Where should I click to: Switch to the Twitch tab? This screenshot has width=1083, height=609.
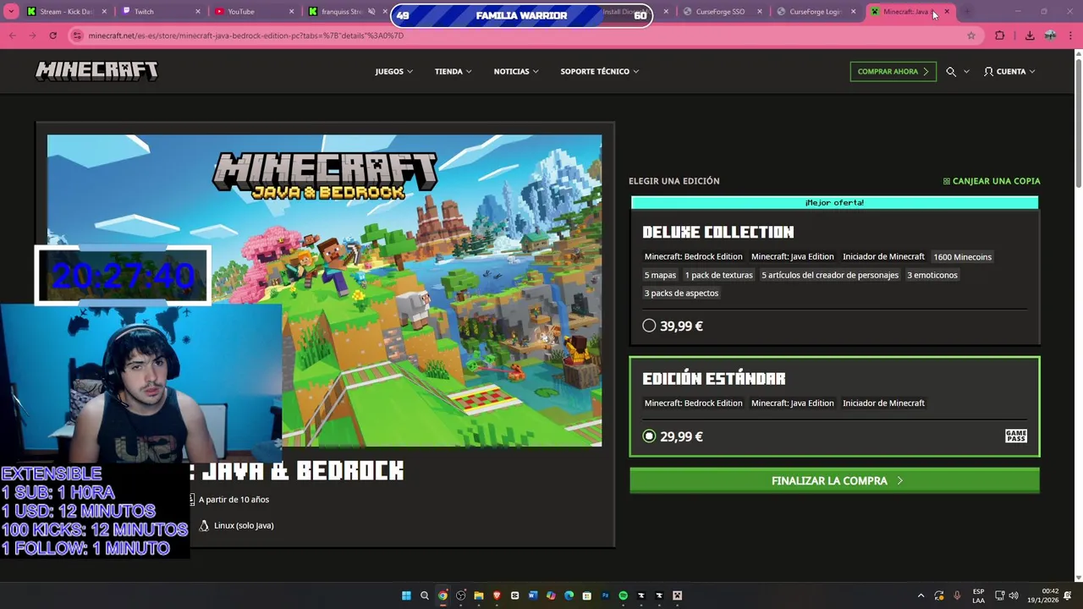coord(161,12)
